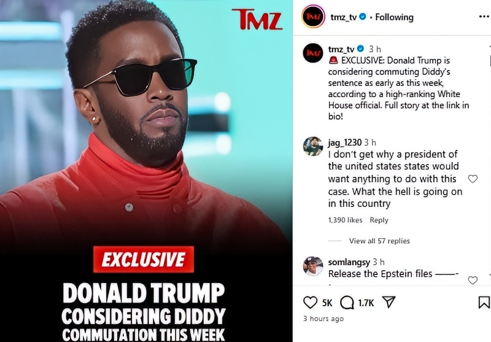
Task: Open more options three-dot menu
Action: coord(484,17)
